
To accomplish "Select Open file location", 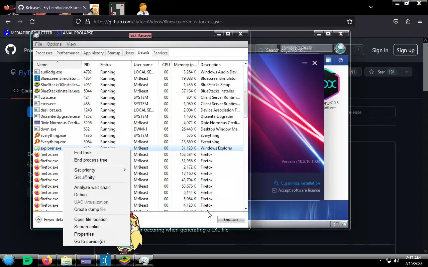I will pyautogui.click(x=96, y=219).
